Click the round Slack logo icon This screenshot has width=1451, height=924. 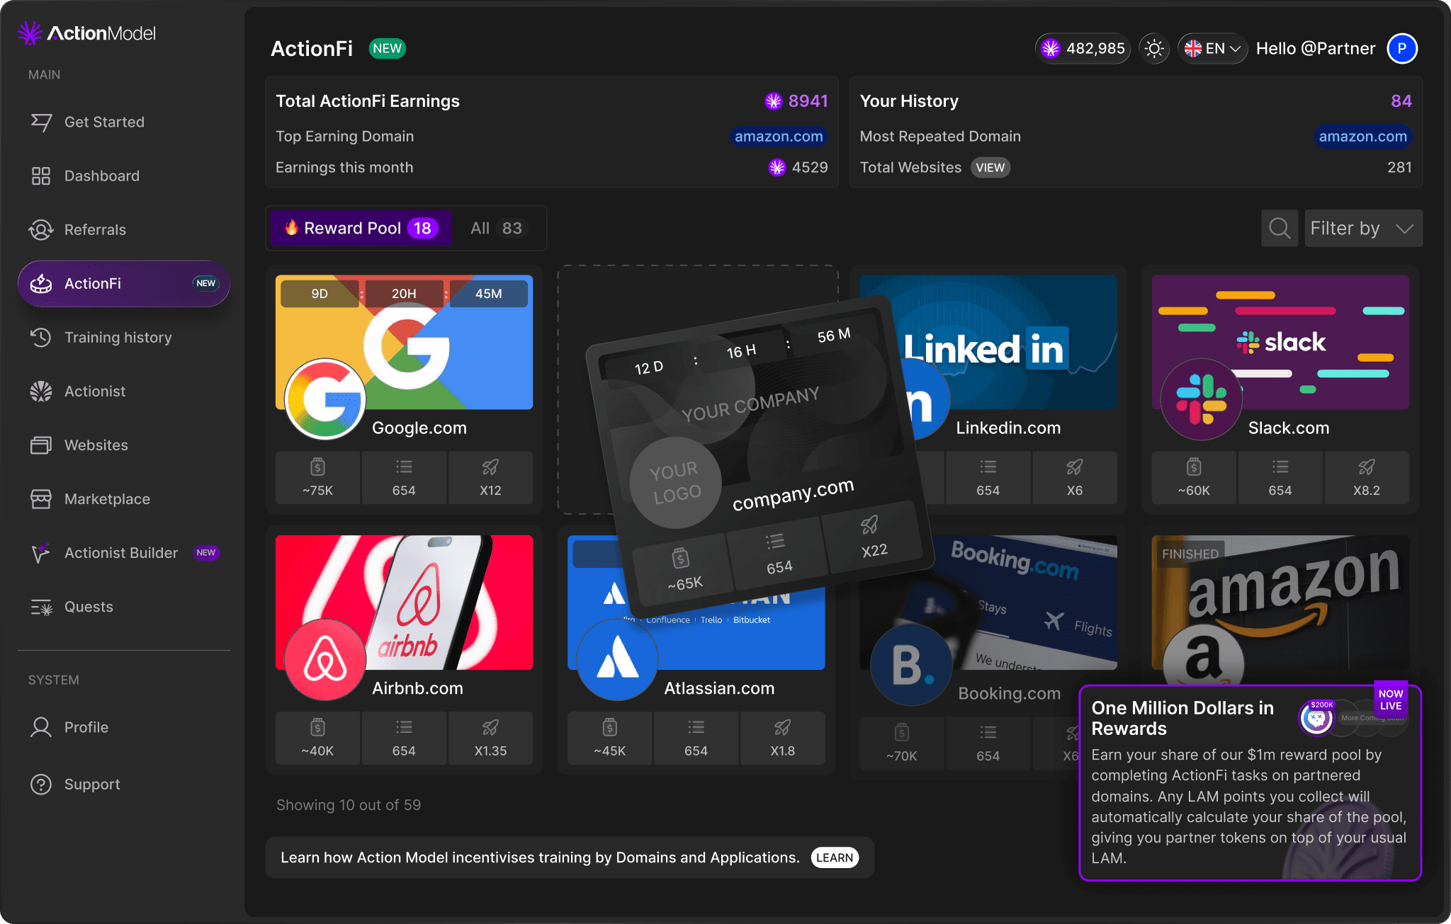(x=1202, y=399)
